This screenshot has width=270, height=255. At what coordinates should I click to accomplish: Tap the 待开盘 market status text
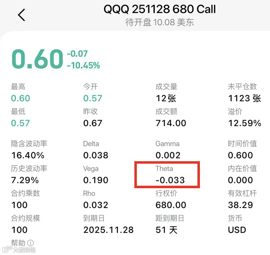pos(138,22)
